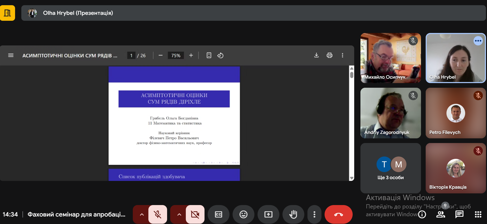Rotate the PDF page counterclockwise
Screen dimensions: 487x224
click(x=220, y=55)
